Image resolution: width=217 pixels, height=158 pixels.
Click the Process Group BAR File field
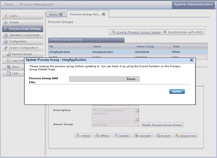[x=96, y=79]
